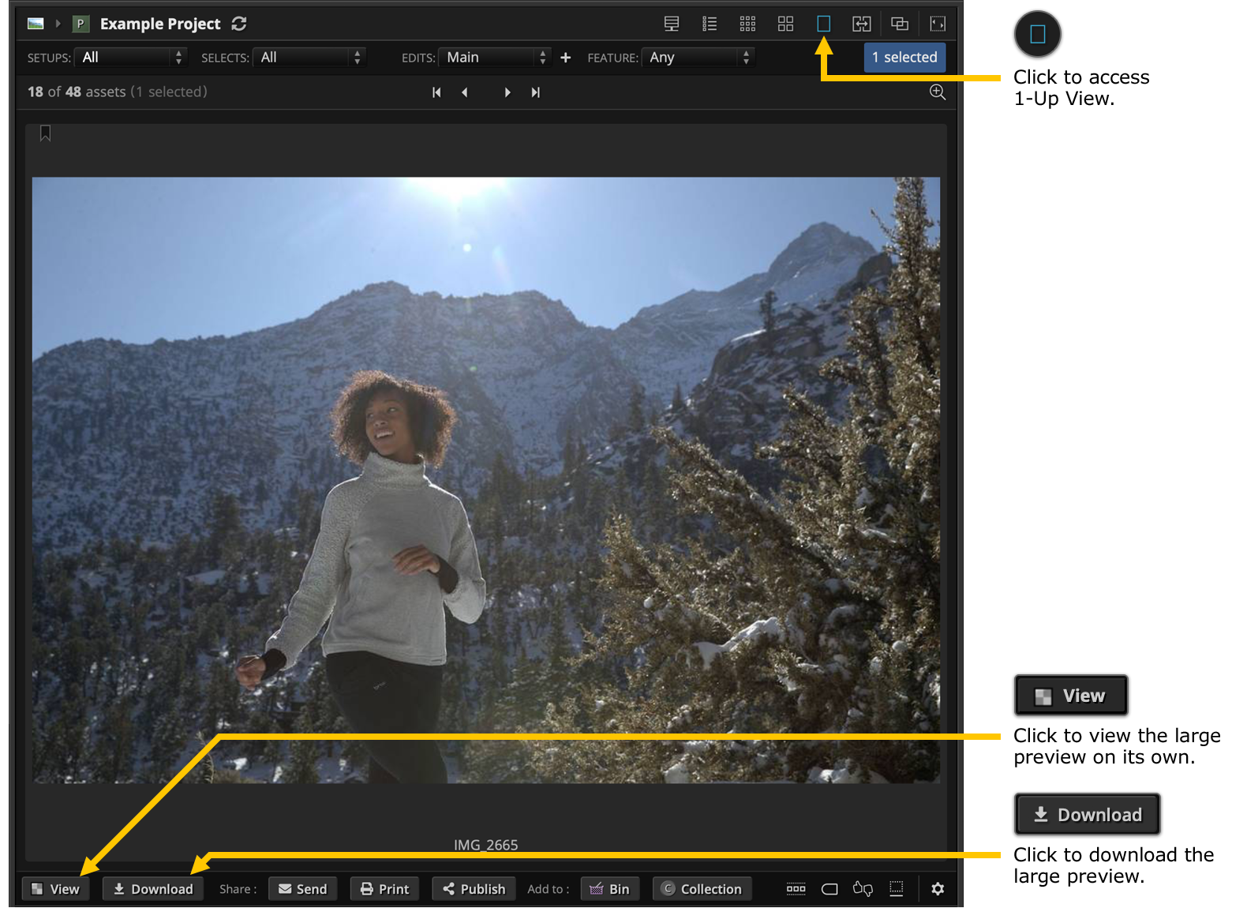Click the IMG_2665 filename label
The image size is (1247, 908).
[x=486, y=845]
